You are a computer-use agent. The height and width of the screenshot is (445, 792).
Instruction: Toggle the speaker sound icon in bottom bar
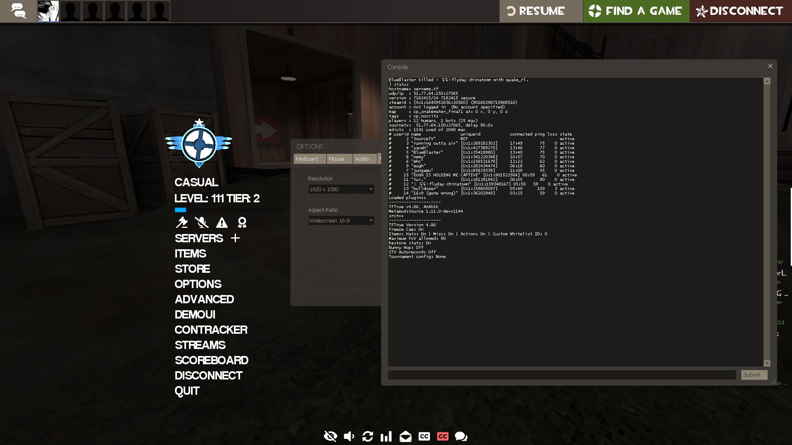pos(349,436)
